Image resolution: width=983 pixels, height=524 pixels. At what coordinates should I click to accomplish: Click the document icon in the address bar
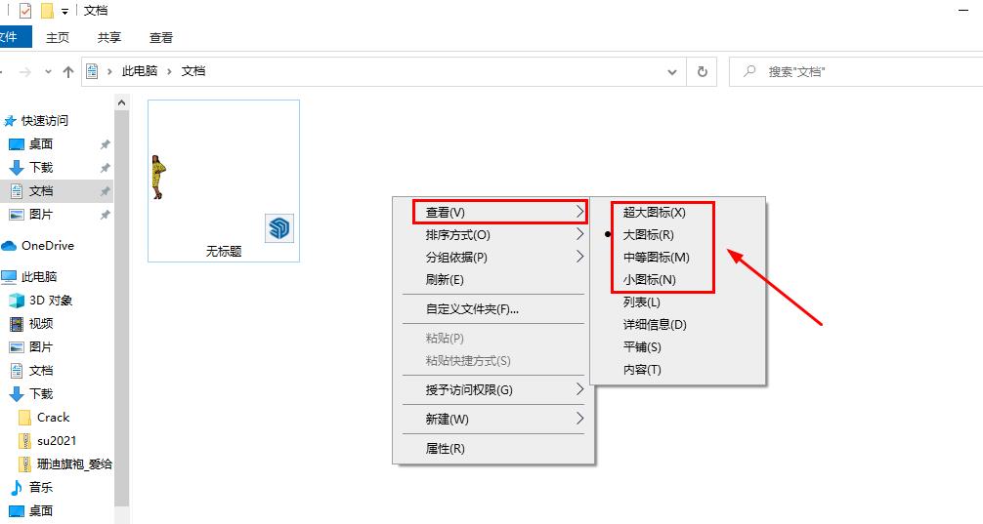pyautogui.click(x=92, y=71)
